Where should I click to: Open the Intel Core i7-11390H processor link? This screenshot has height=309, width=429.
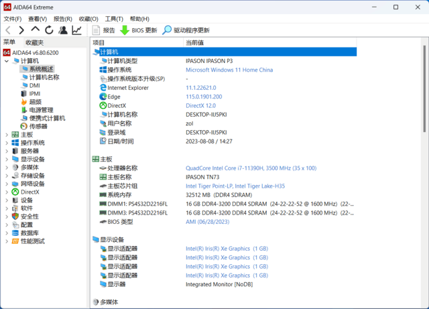(251, 168)
